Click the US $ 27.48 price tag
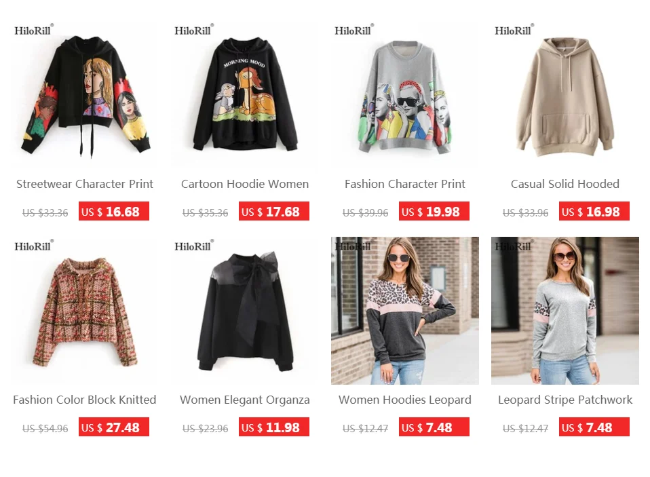Screen dimensions: 650x477 pyautogui.click(x=114, y=427)
